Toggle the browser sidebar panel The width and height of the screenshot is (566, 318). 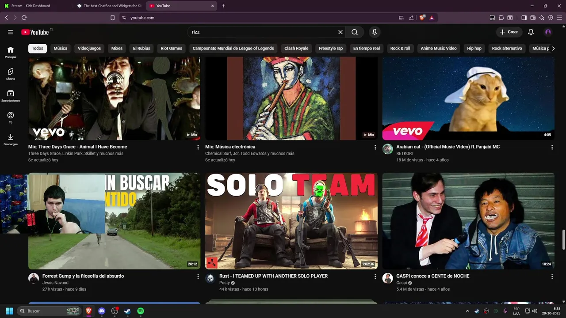point(524,18)
